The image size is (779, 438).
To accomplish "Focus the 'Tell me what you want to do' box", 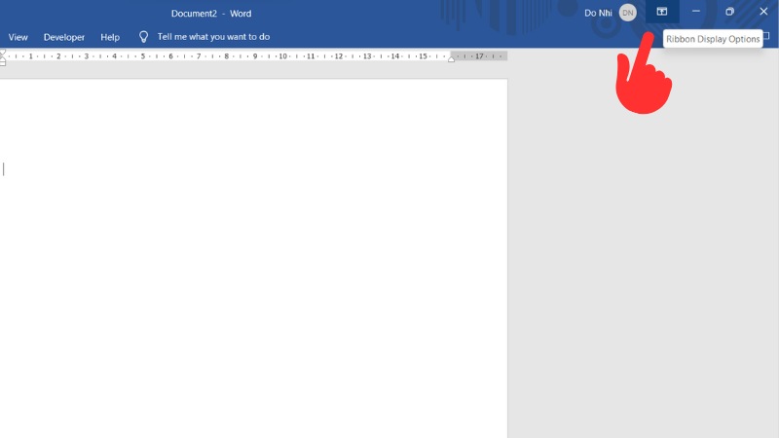I will [x=213, y=37].
